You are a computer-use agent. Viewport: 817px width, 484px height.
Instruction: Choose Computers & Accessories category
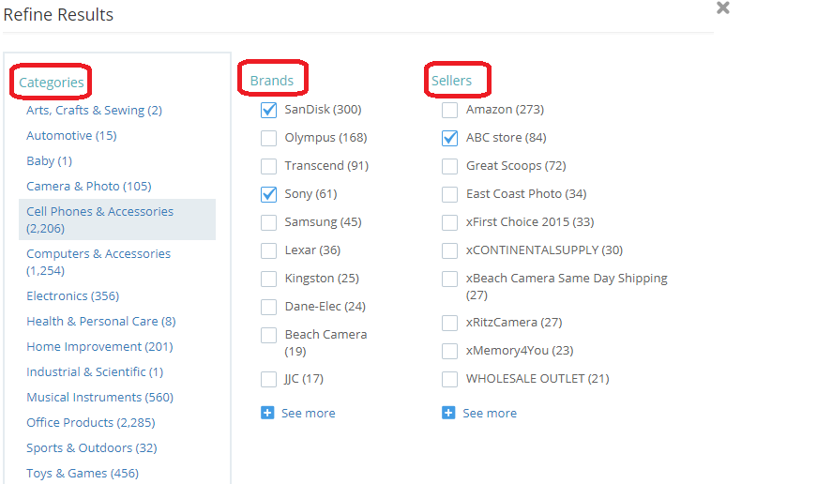pyautogui.click(x=98, y=253)
